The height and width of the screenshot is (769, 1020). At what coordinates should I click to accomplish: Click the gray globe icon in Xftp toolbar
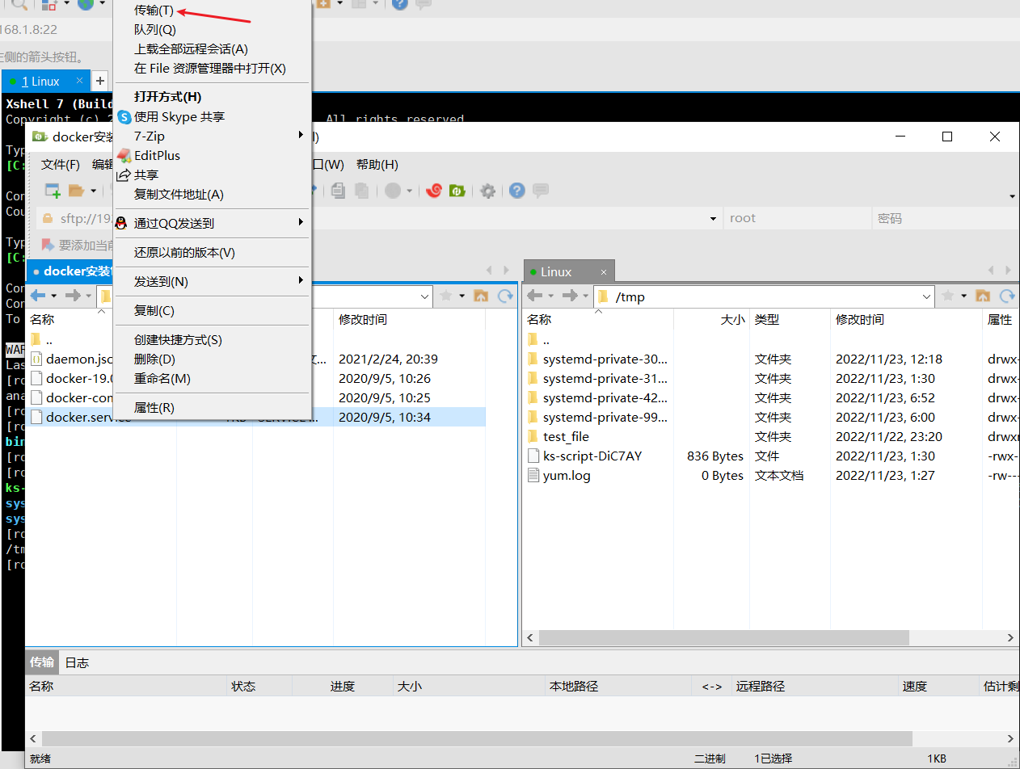(x=393, y=191)
